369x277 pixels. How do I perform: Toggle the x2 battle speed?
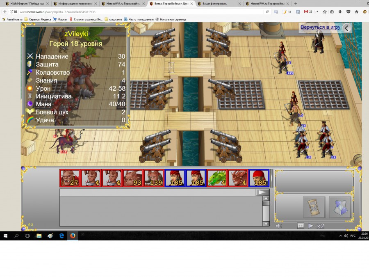coord(320,226)
